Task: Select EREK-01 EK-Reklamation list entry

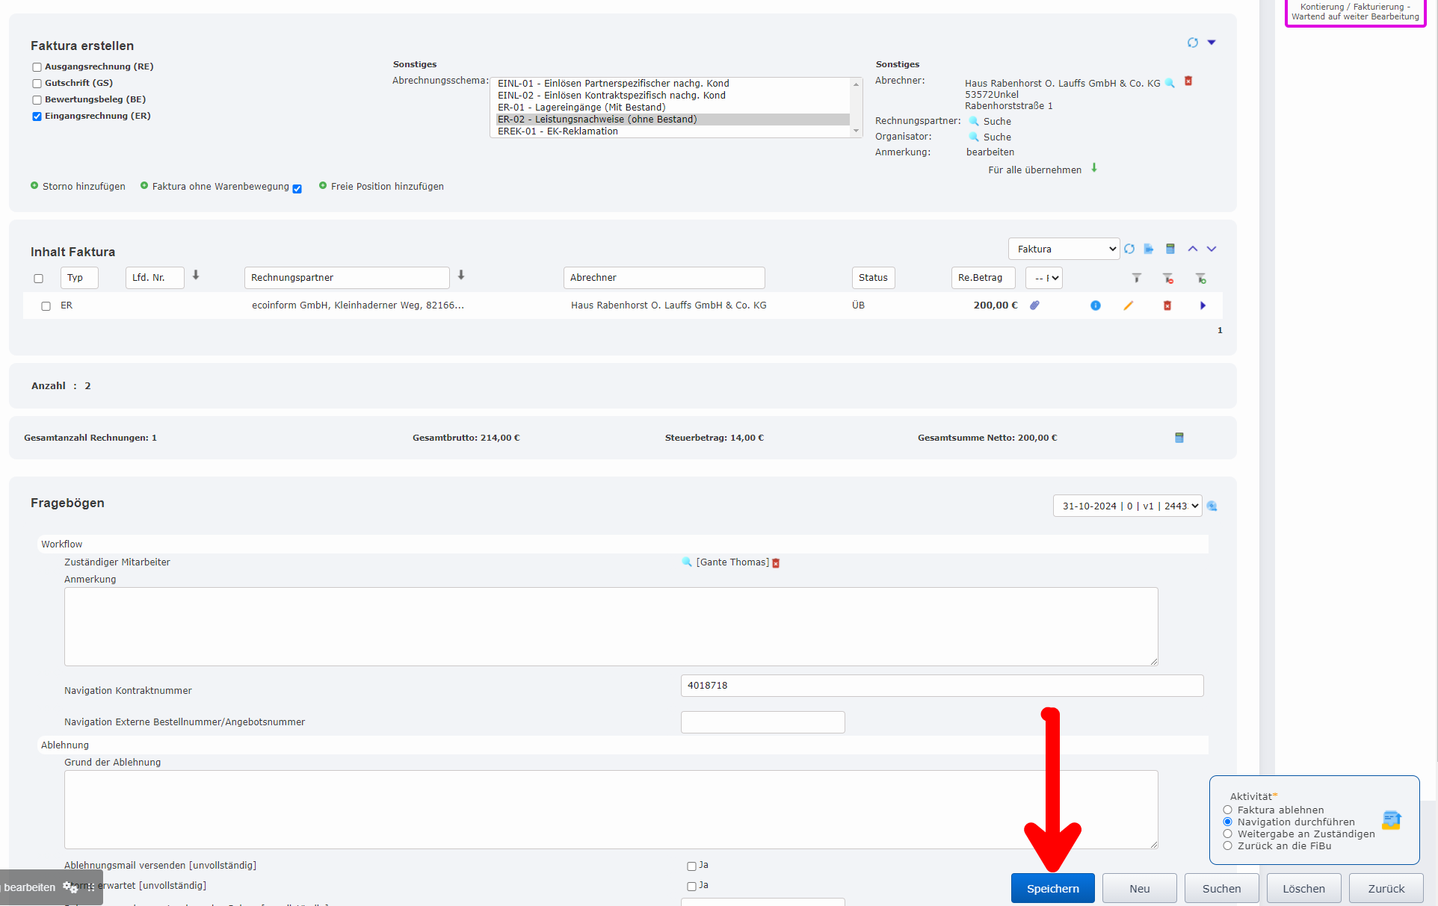Action: pos(558,131)
